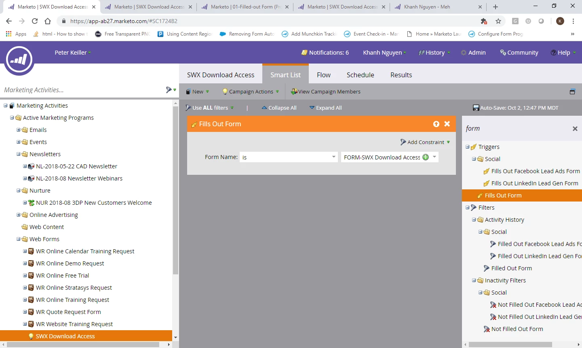Reload the page with the browser refresh icon
Screen dimensions: 582x348
tap(35, 21)
